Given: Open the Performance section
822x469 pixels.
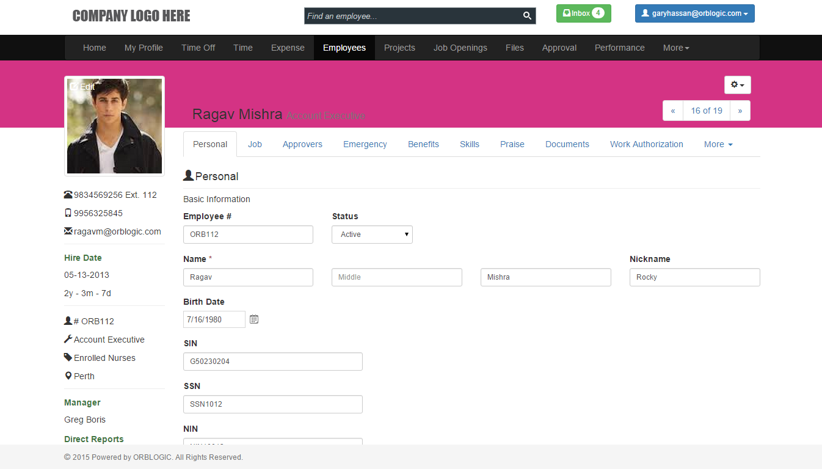Looking at the screenshot, I should pyautogui.click(x=620, y=48).
